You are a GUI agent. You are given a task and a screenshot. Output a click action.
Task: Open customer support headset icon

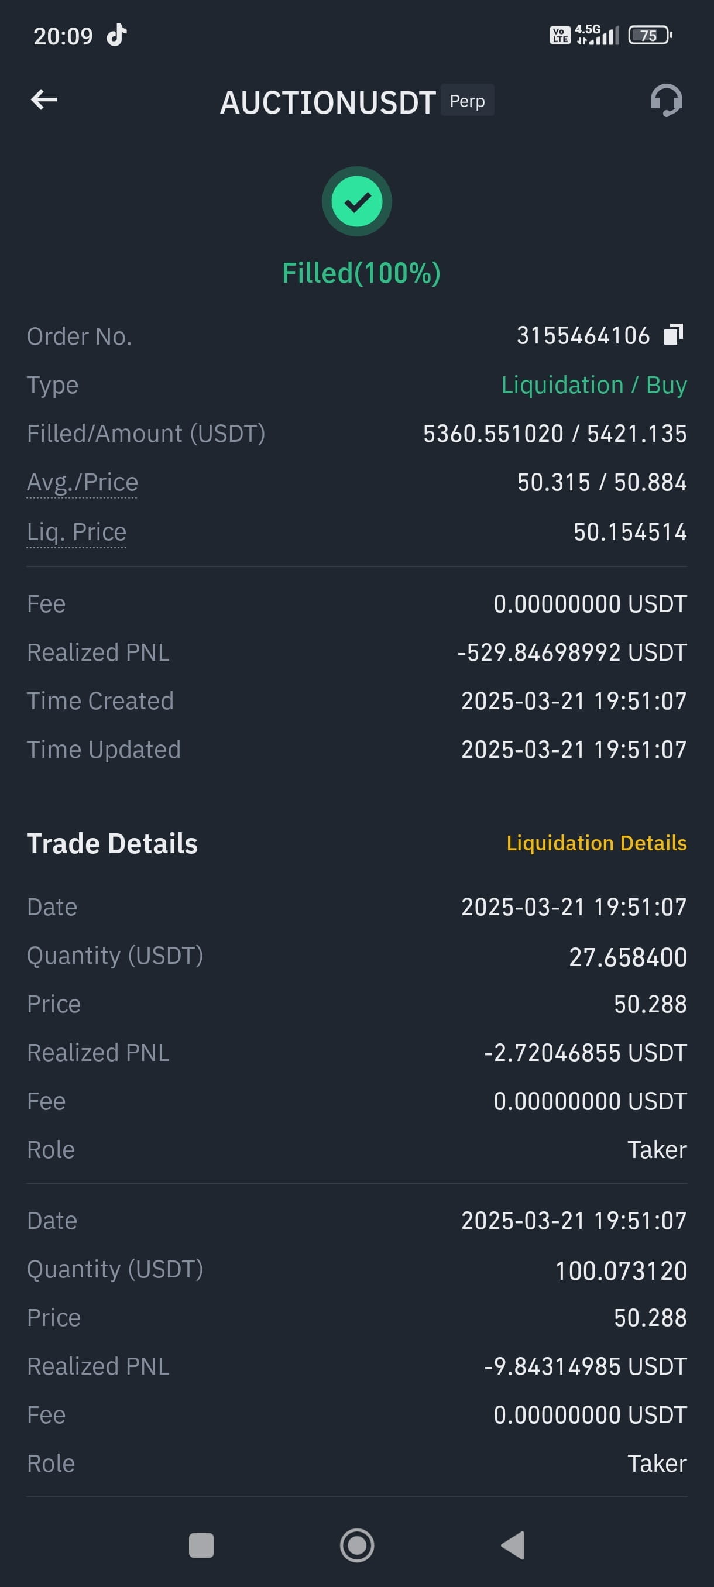pyautogui.click(x=666, y=100)
